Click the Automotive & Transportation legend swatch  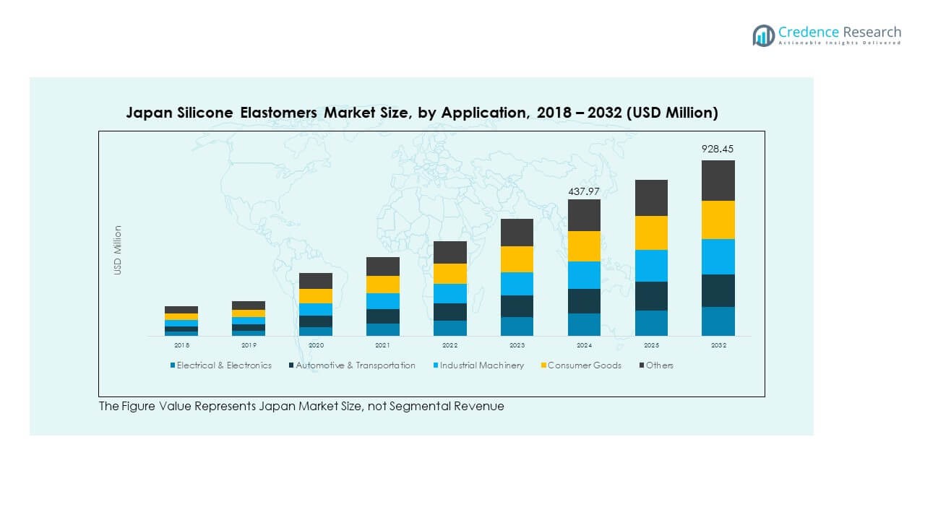coord(291,365)
